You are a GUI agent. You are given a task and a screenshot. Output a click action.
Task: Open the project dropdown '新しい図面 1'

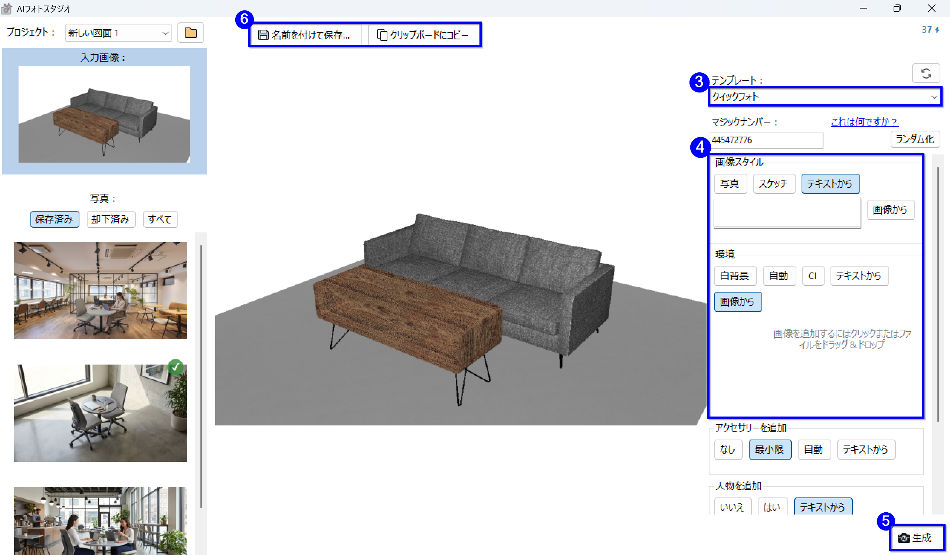coord(118,33)
